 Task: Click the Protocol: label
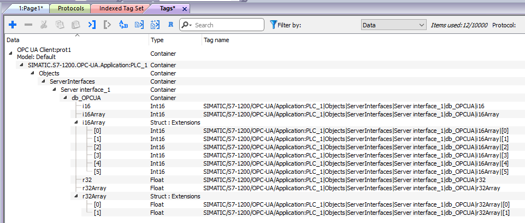[504, 25]
